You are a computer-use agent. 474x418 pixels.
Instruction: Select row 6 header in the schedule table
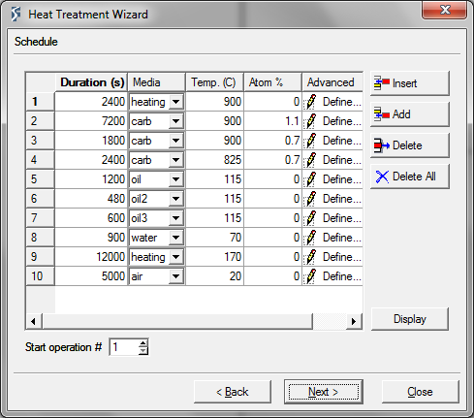[40, 199]
